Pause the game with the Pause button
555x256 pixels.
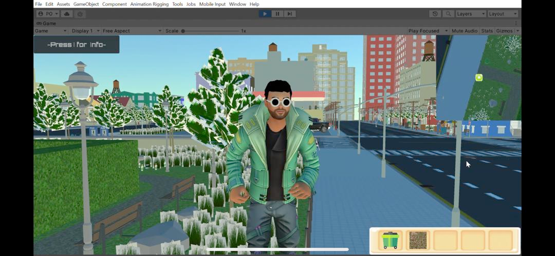pyautogui.click(x=277, y=14)
